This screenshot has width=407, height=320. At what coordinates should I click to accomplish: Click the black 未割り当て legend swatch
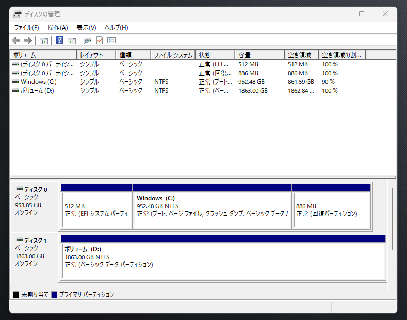click(16, 295)
